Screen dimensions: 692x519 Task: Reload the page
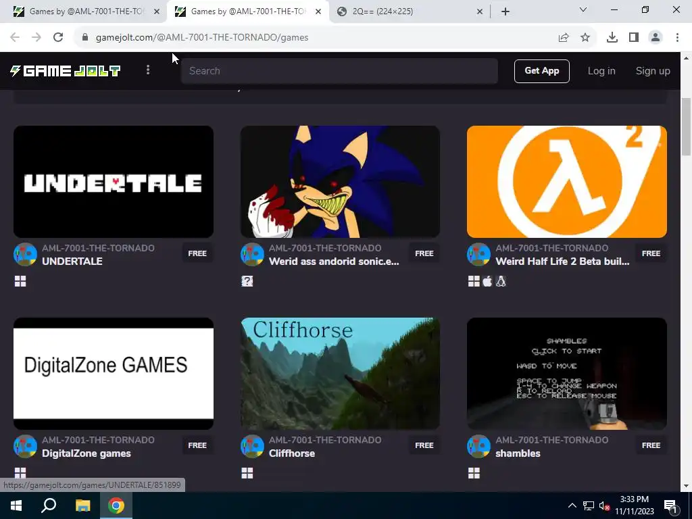pyautogui.click(x=58, y=38)
